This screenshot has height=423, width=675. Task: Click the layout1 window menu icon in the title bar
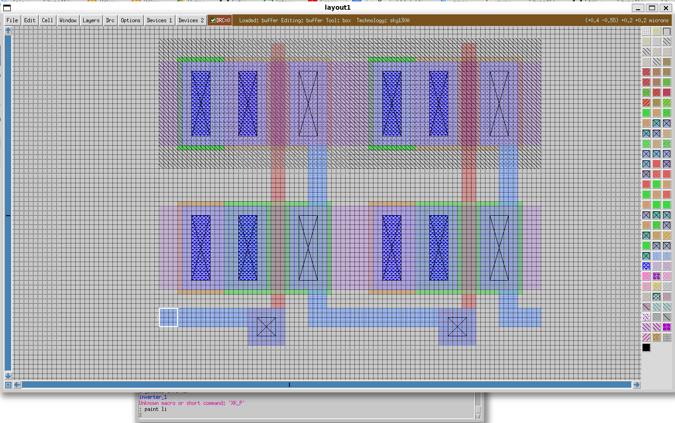[7, 8]
